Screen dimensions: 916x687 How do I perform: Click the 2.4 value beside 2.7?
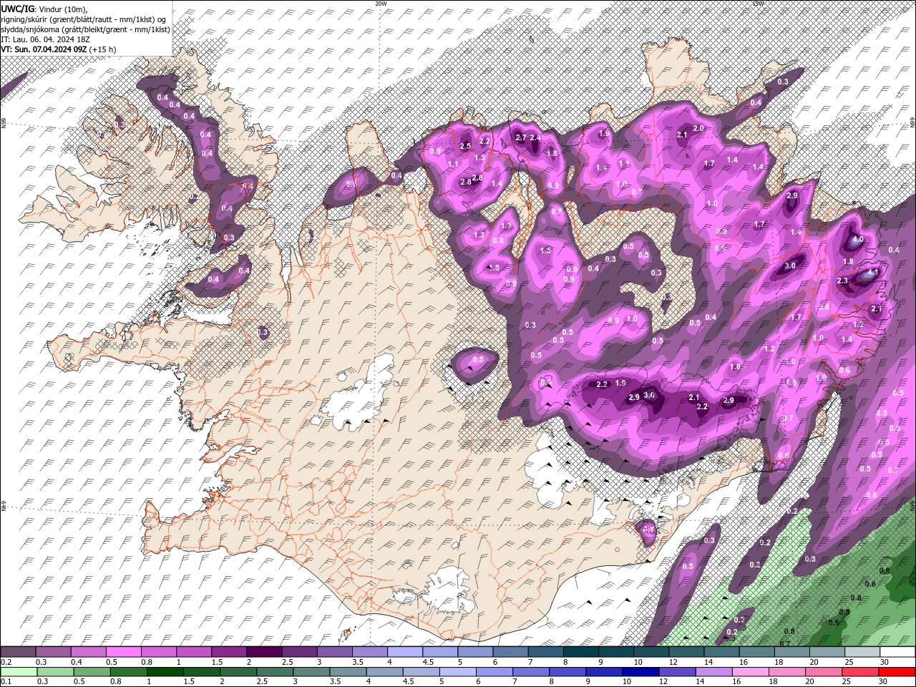[535, 137]
